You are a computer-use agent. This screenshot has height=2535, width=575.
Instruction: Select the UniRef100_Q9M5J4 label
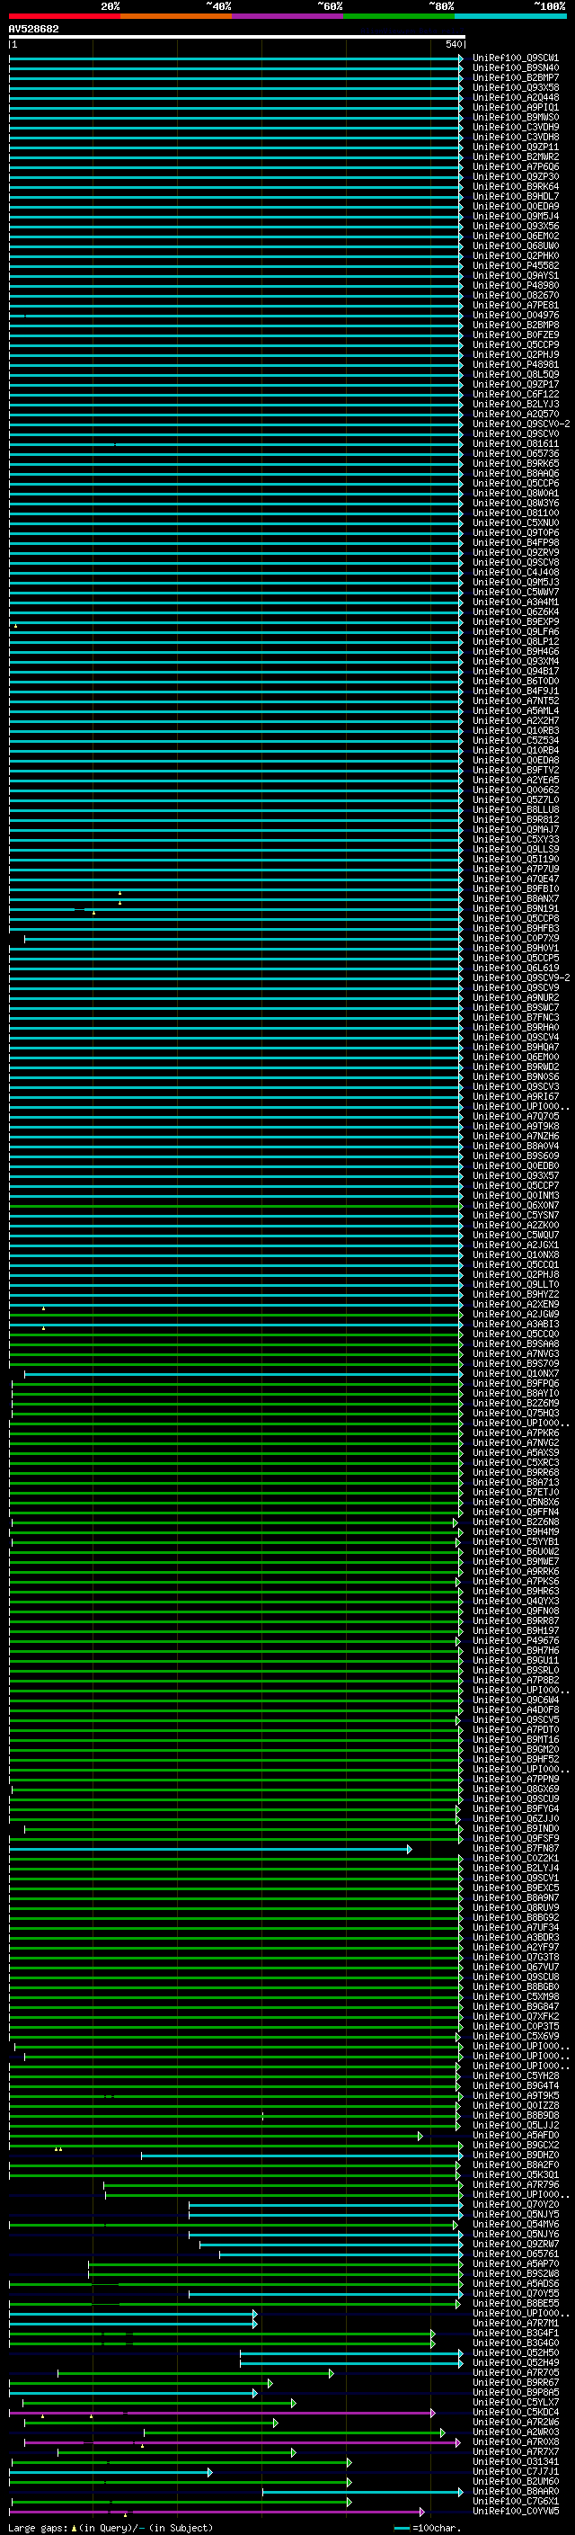tap(516, 217)
